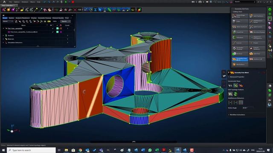Click the gray sphere icon on right sidebar
Image resolution: width=273 pixels, height=153 pixels.
[x=270, y=86]
